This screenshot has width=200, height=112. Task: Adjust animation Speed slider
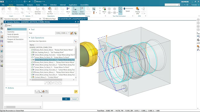tap(124, 9)
